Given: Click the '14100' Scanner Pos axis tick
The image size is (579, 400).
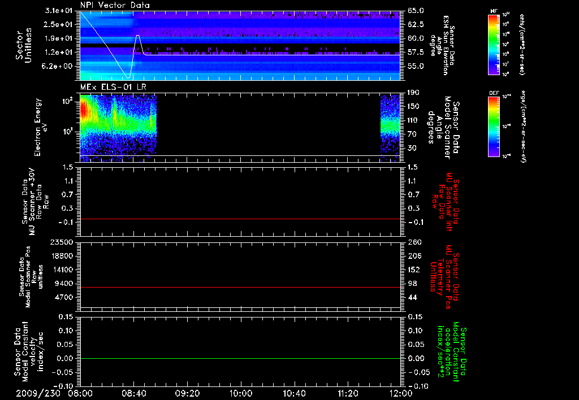Looking at the screenshot, I should click(x=62, y=269).
